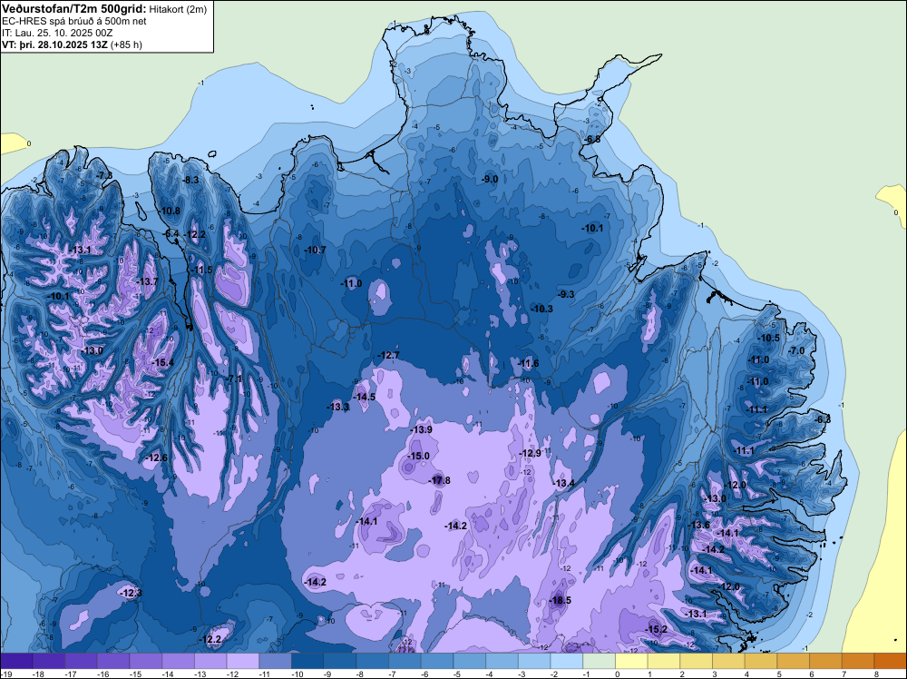Click the -9.0 temperature label
907x679 pixels.
(490, 180)
